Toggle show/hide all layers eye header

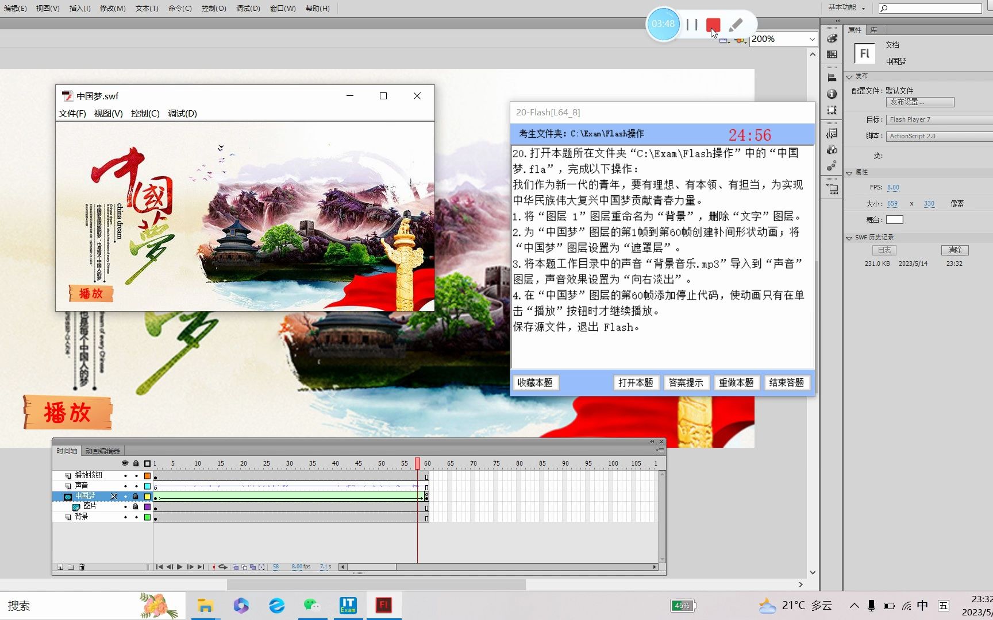coord(125,463)
